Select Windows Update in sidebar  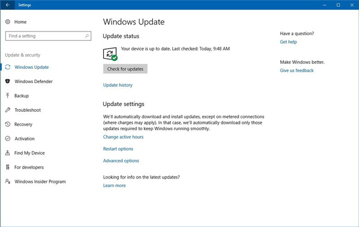click(31, 67)
